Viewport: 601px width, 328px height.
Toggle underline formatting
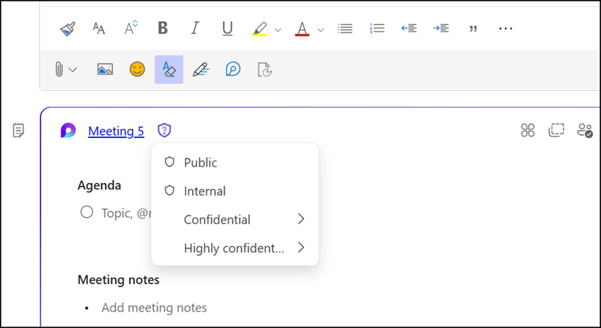tap(228, 29)
